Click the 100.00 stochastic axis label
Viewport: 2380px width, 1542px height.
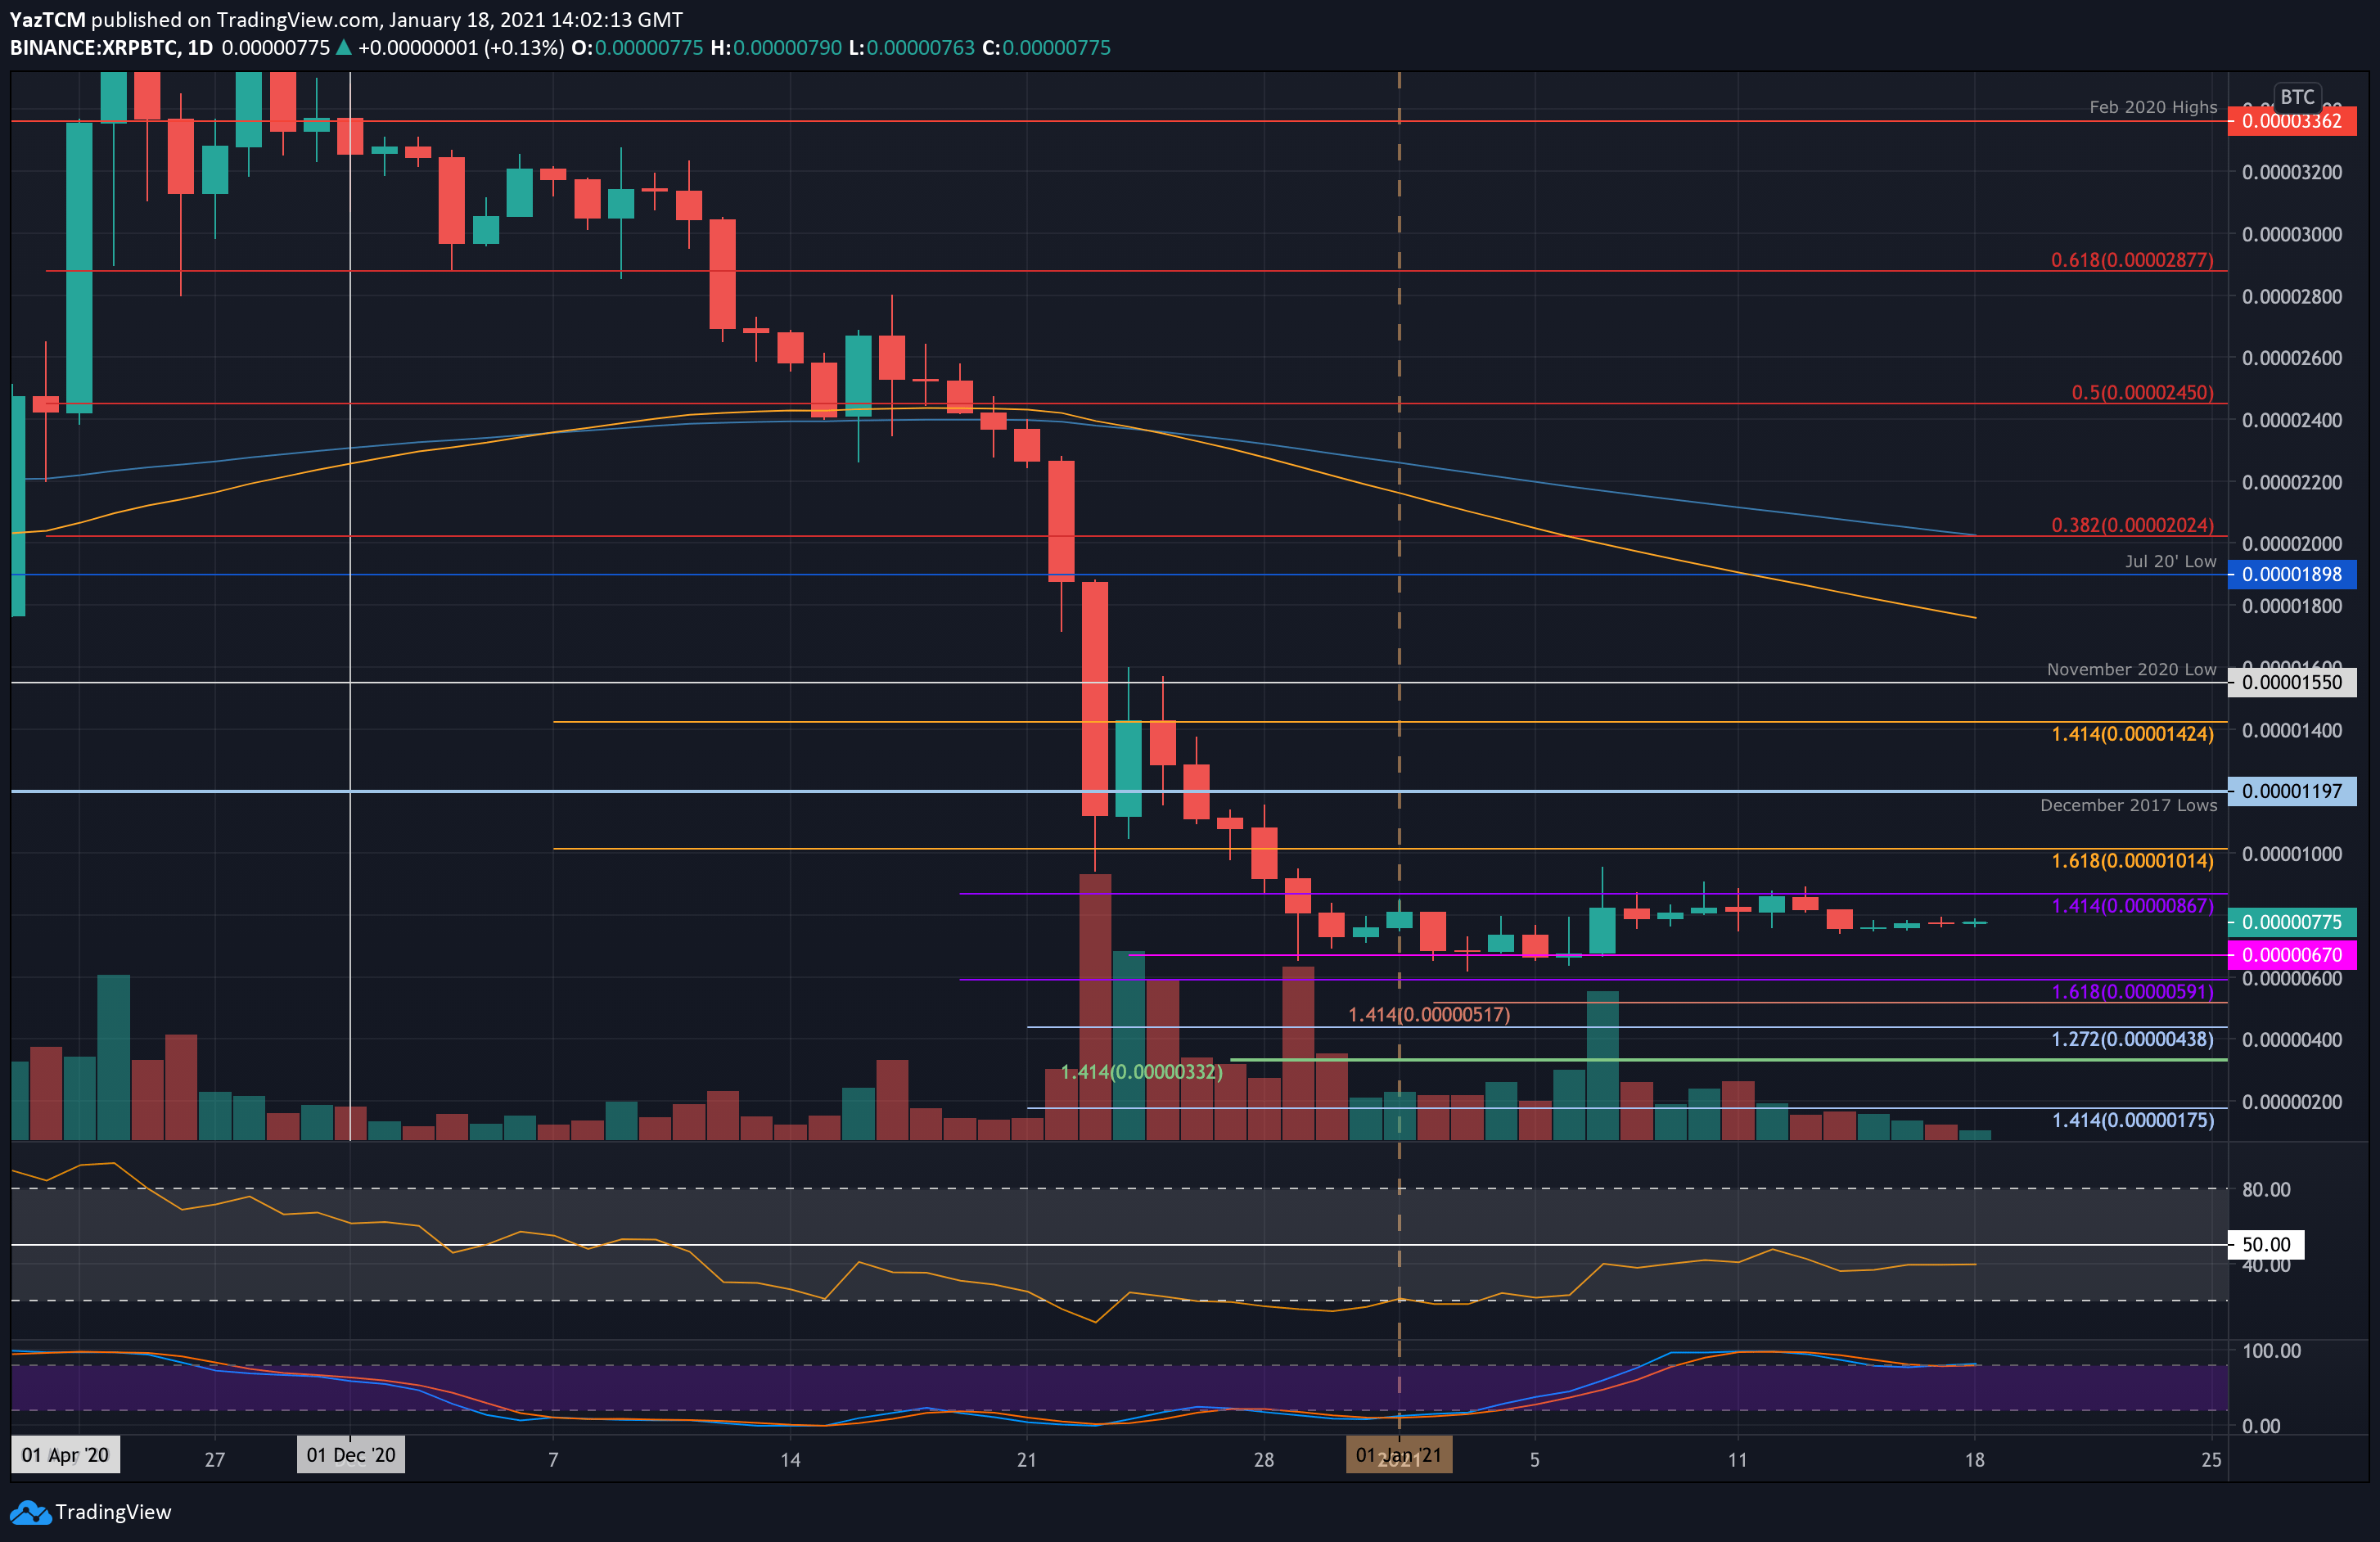coord(2271,1351)
